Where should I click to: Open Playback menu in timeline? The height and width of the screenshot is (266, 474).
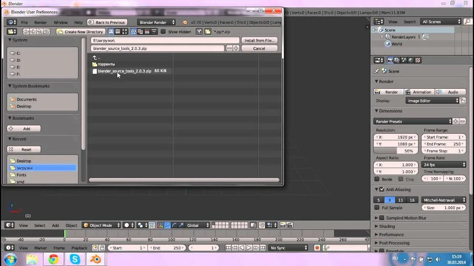[x=79, y=248]
